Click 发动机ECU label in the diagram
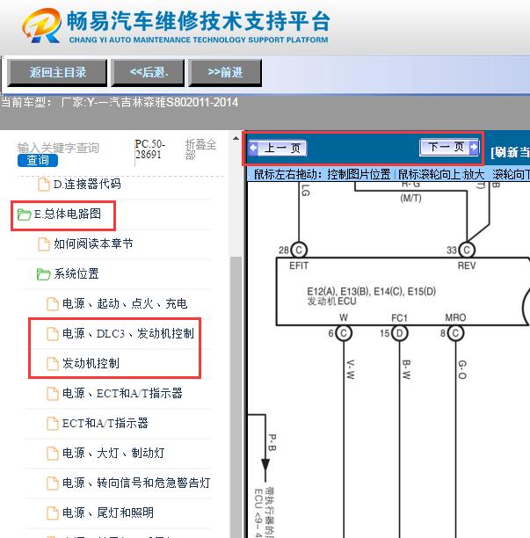The image size is (530, 538). pyautogui.click(x=331, y=302)
